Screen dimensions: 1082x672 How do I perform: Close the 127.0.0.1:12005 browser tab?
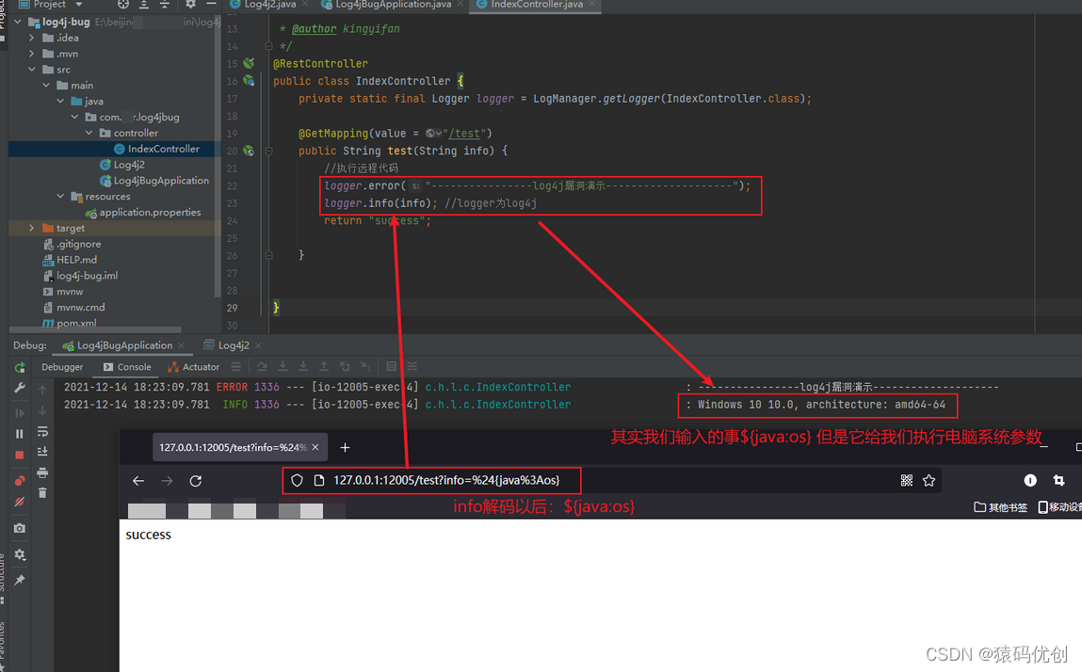pyautogui.click(x=315, y=448)
